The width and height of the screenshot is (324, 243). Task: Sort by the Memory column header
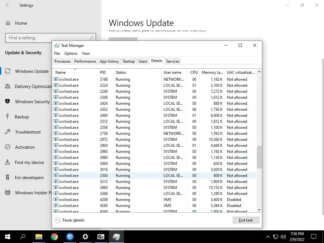pos(212,72)
